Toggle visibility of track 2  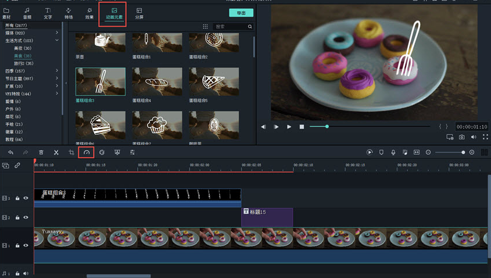26,218
